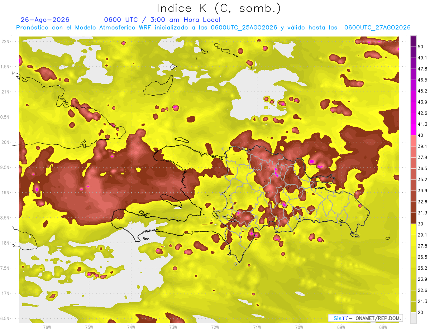
Task: Click the "17N" latitude label
Action: [5, 293]
